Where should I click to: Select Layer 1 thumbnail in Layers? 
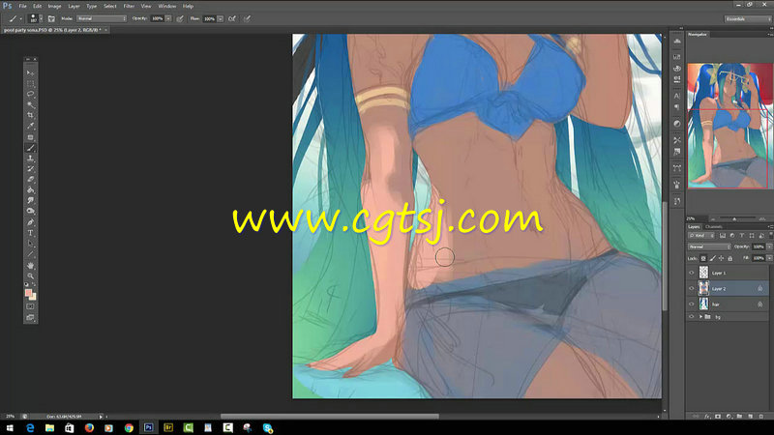pyautogui.click(x=703, y=273)
